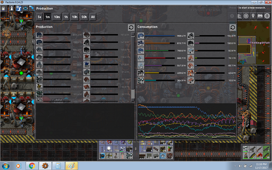The height and width of the screenshot is (170, 272).
Task: Click the volume icon in system tray
Action: click(x=240, y=166)
